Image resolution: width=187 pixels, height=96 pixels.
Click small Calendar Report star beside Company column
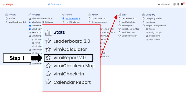click(120, 36)
